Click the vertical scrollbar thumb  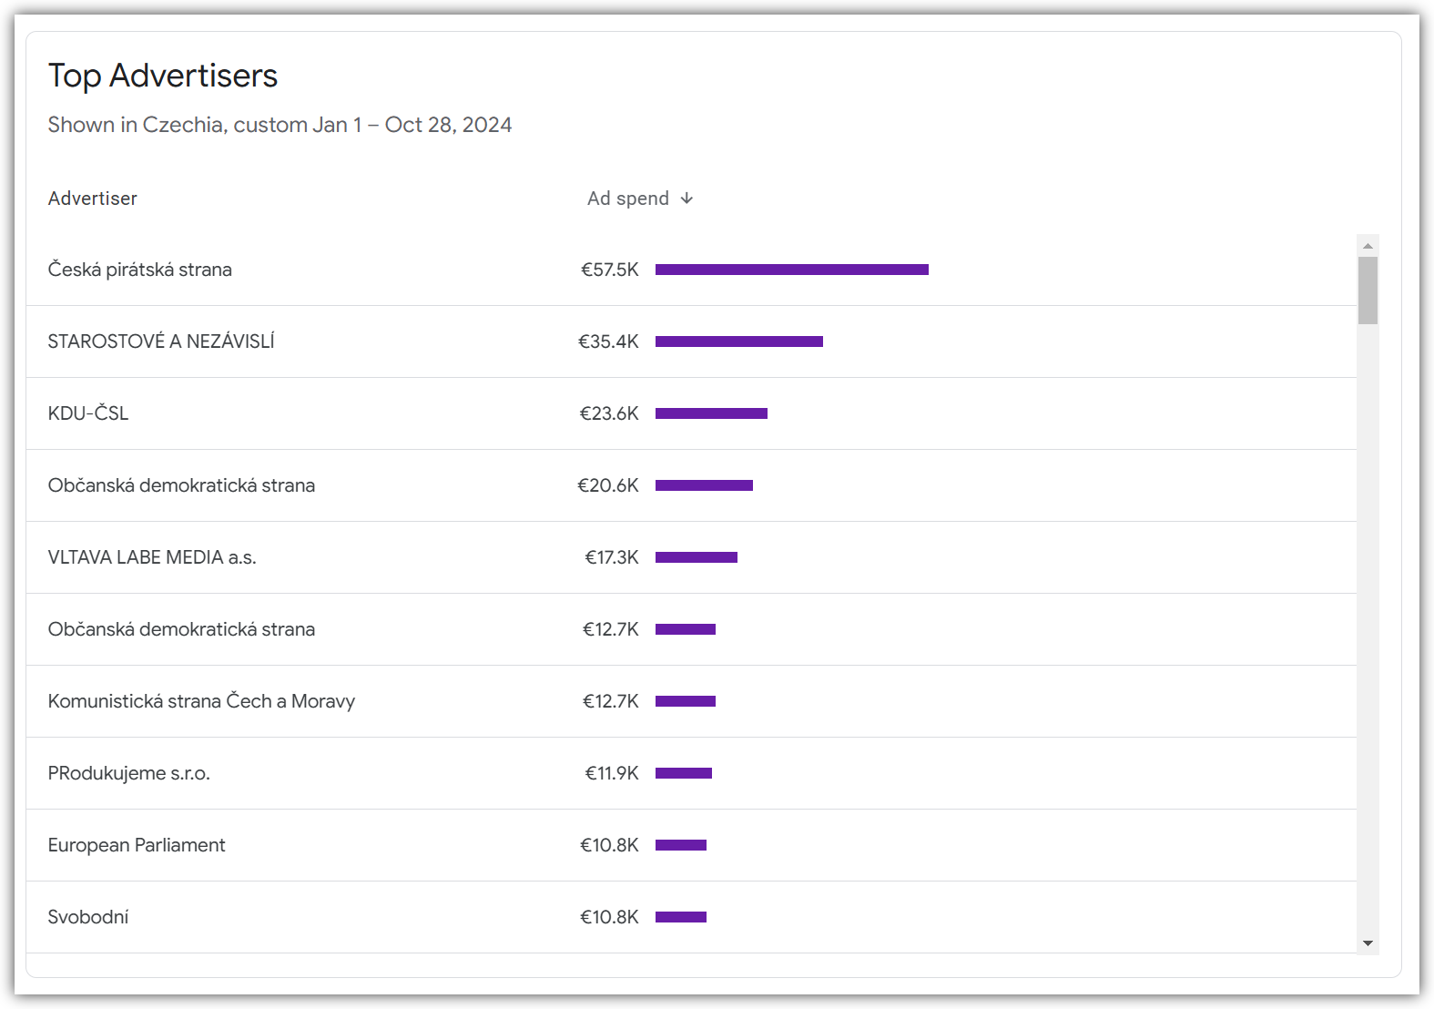point(1368,290)
